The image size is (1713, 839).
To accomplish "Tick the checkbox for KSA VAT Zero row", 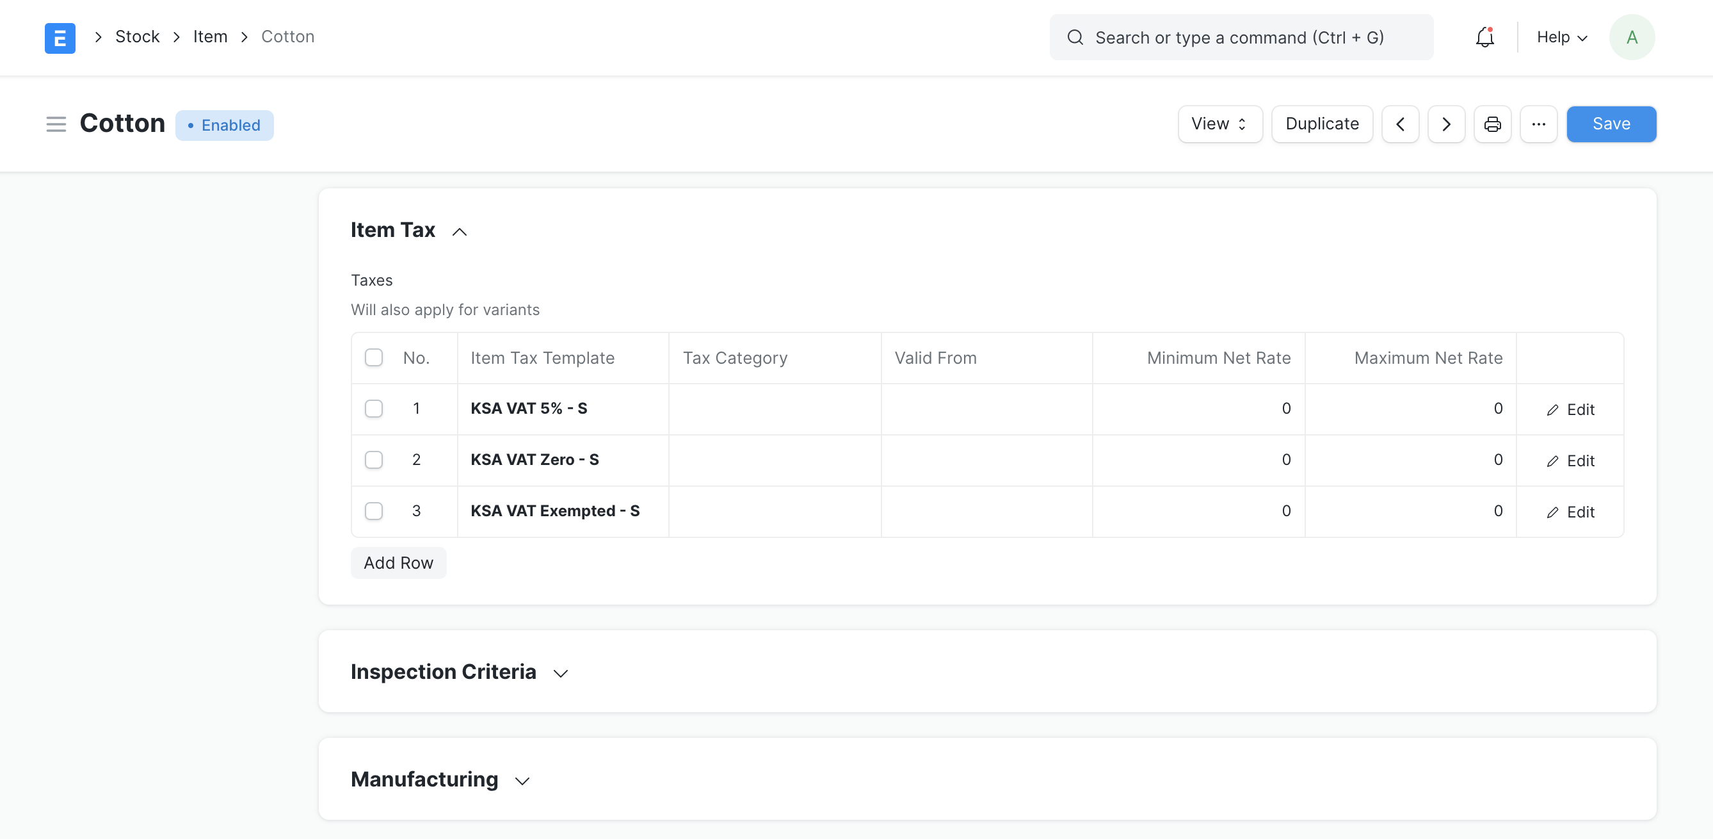I will point(374,460).
